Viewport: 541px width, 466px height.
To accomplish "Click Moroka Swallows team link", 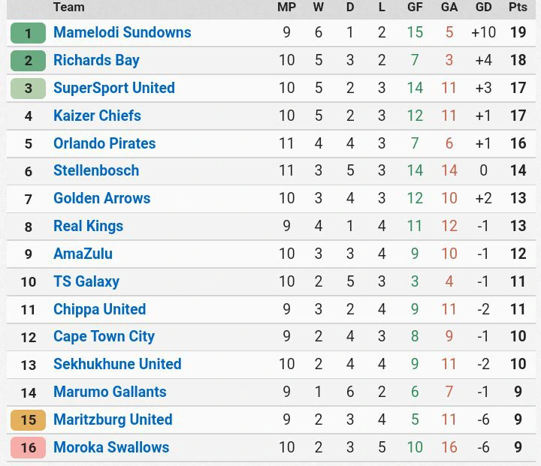I will (x=111, y=447).
